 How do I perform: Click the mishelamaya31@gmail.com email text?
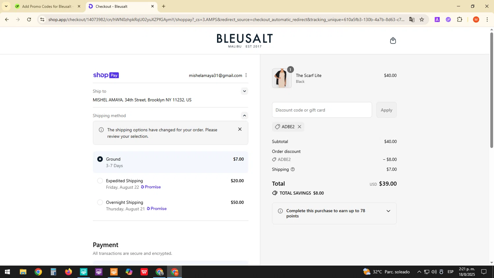coord(215,75)
